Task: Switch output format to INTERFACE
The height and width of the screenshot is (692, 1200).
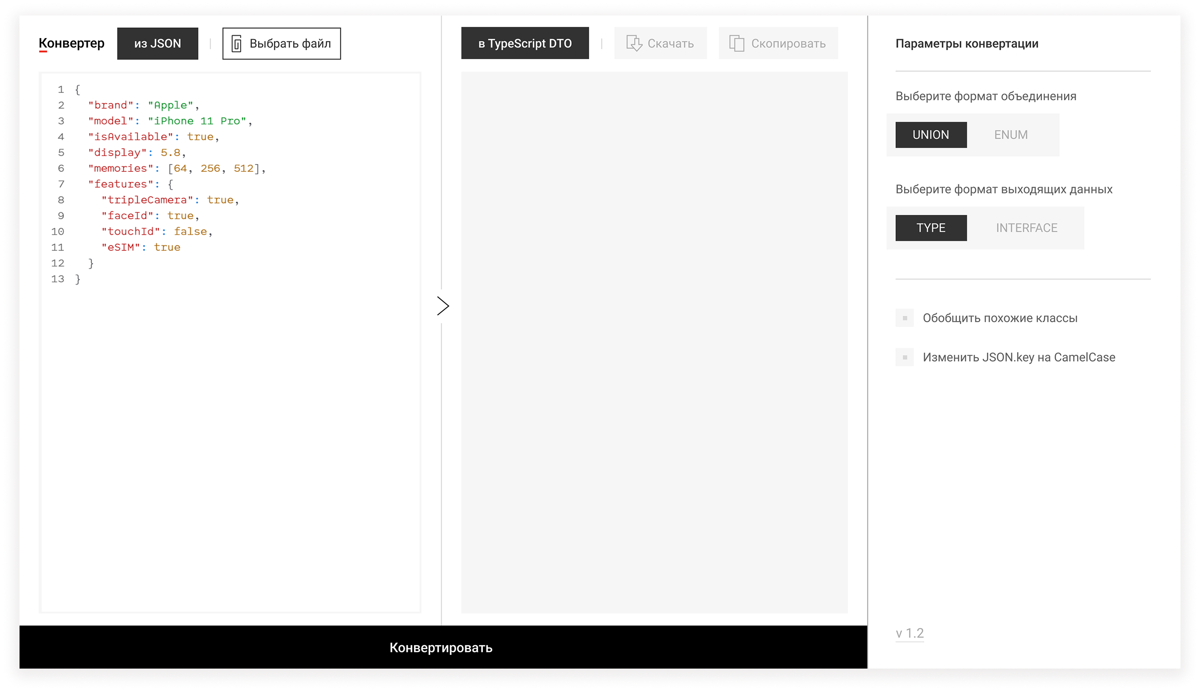Action: [1026, 228]
